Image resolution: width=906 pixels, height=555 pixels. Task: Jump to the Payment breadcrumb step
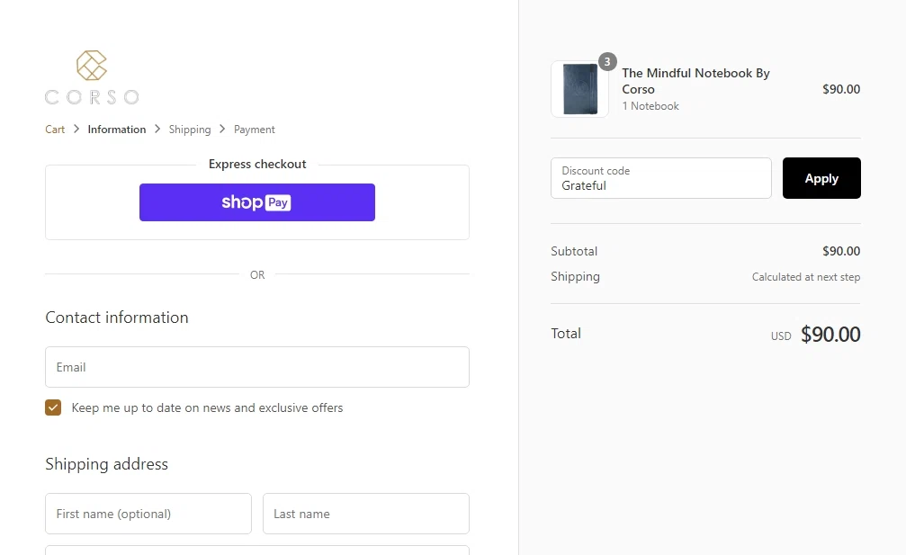point(255,130)
